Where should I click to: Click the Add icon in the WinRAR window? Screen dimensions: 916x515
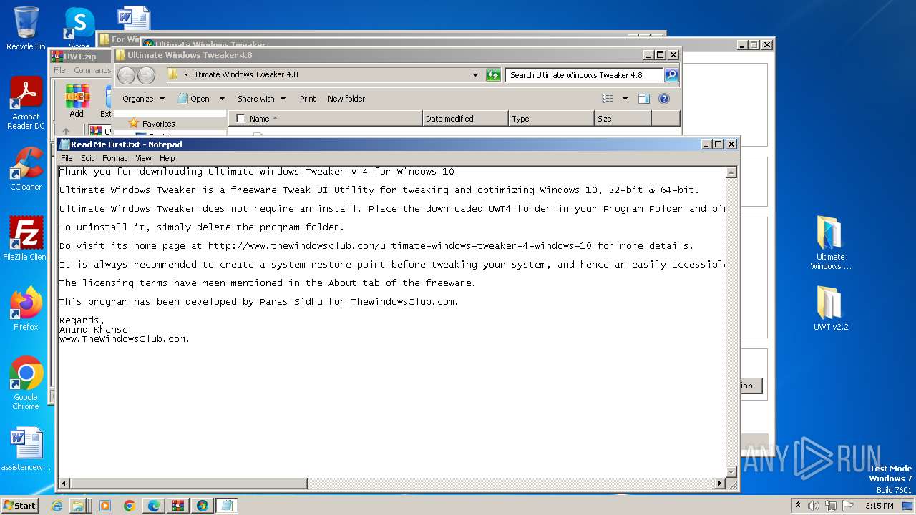pyautogui.click(x=77, y=101)
